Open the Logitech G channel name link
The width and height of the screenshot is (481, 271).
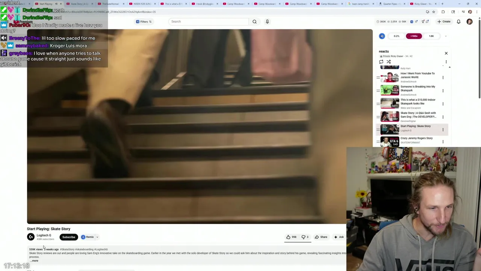tap(44, 235)
